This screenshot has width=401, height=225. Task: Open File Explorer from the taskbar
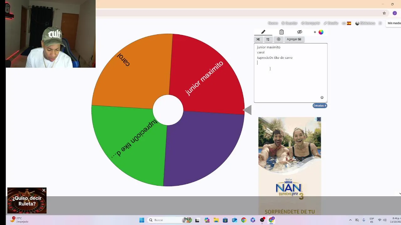click(216, 220)
